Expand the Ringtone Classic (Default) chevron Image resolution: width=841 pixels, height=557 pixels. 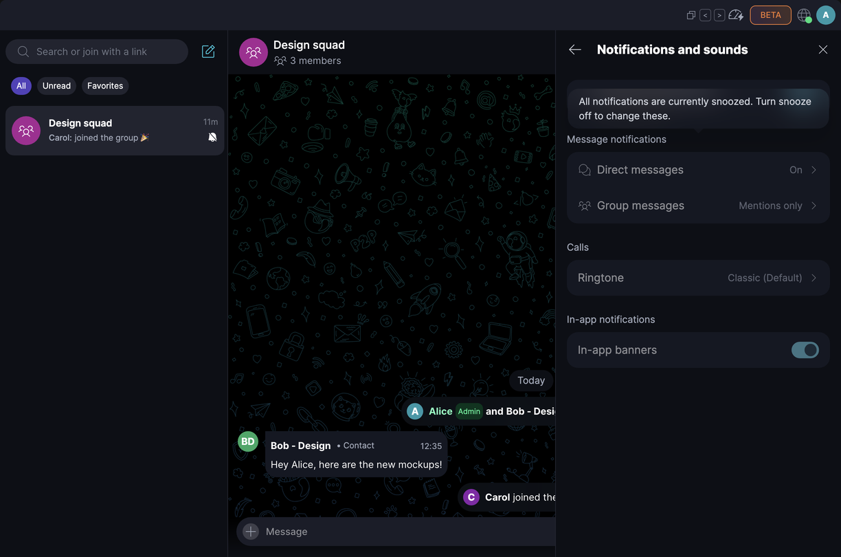pos(814,278)
